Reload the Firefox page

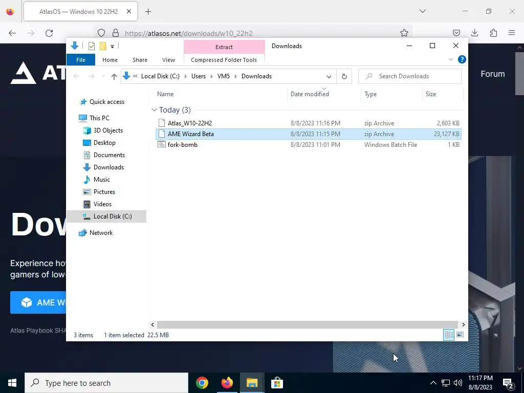tap(49, 33)
